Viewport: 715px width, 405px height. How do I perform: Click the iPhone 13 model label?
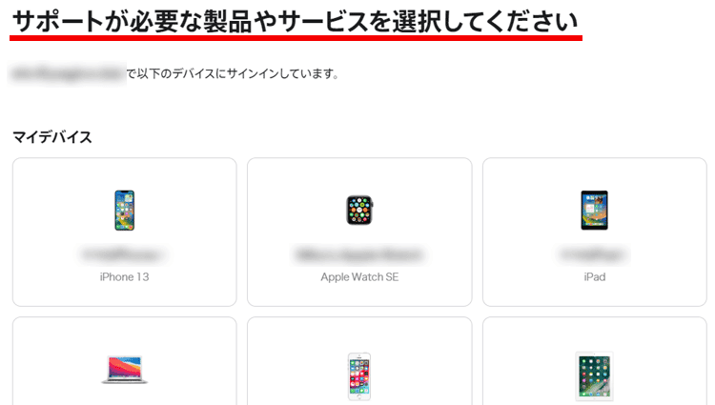125,277
